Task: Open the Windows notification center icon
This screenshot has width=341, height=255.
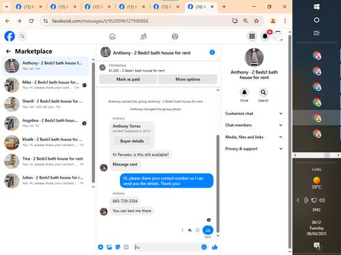Action: [x=316, y=245]
